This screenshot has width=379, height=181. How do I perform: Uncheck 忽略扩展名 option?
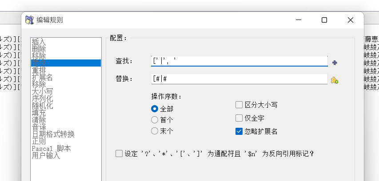tap(239, 131)
